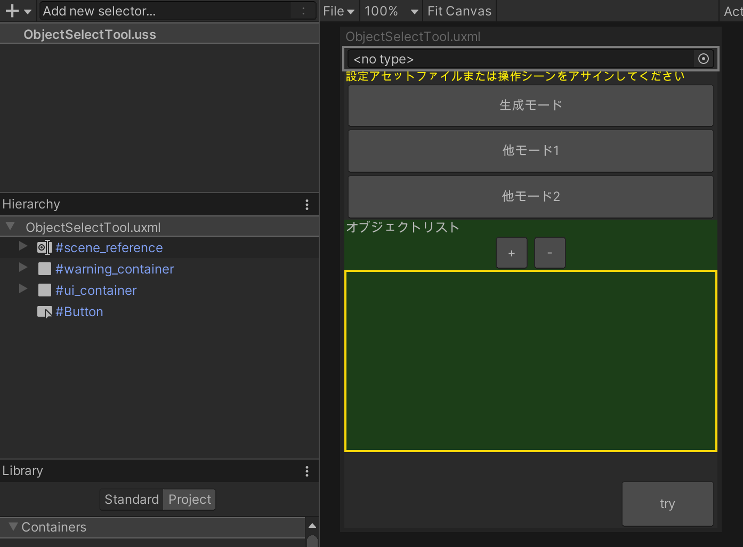Select #warning_container in the hierarchy

pyautogui.click(x=115, y=269)
